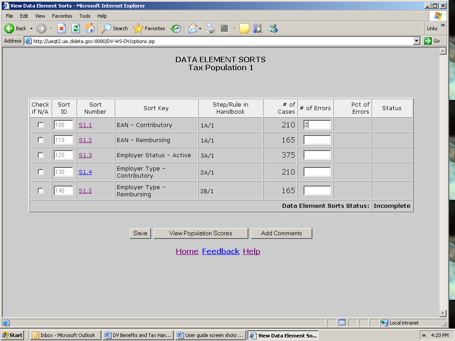Open the S1.4 sort number link
The image size is (455, 341).
click(85, 172)
